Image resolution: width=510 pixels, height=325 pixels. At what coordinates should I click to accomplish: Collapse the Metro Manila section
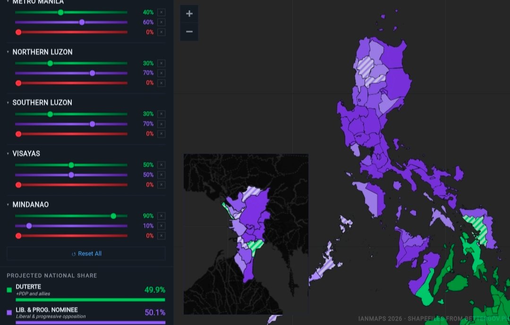click(x=8, y=1)
